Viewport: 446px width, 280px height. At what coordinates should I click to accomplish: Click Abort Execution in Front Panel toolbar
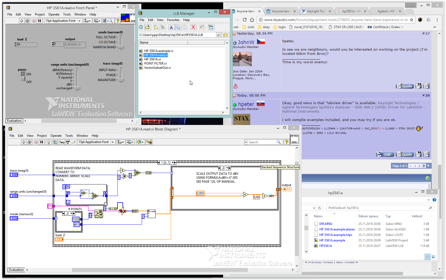click(x=34, y=21)
